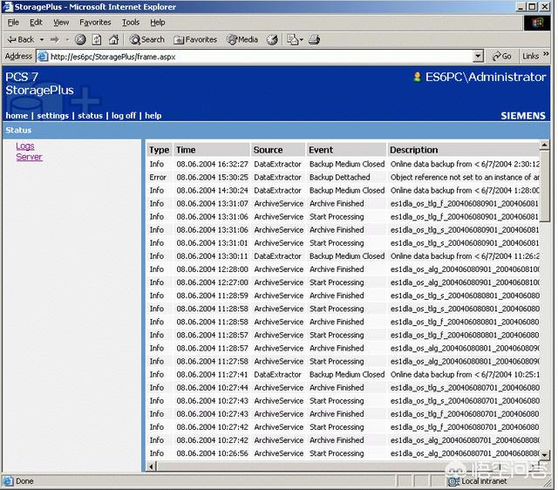Open the Favorites pane in the toolbar
Image resolution: width=558 pixels, height=490 pixels.
(x=195, y=39)
